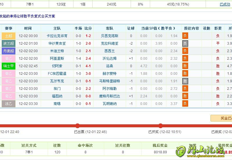Select the 丹麦超 league badge
The height and width of the screenshot is (160, 232).
(8, 51)
